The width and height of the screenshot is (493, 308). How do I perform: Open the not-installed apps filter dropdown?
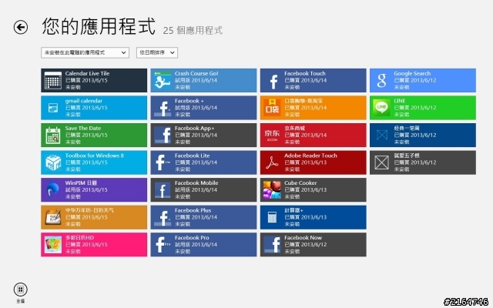coord(85,53)
